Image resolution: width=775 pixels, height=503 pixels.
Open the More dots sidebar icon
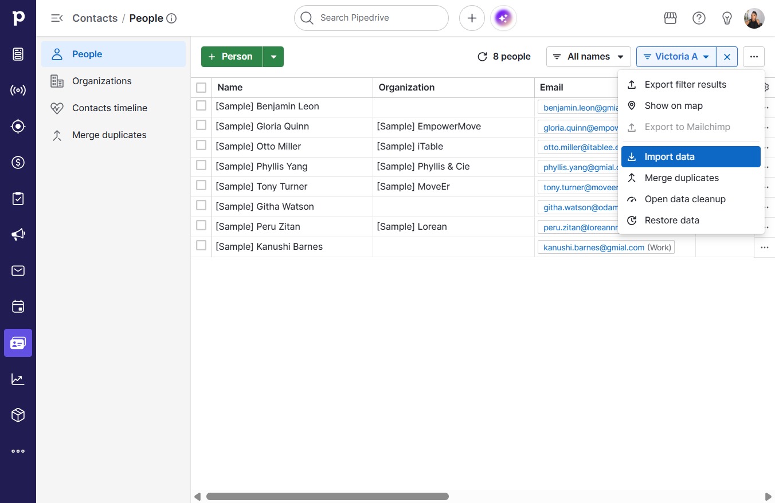18,451
